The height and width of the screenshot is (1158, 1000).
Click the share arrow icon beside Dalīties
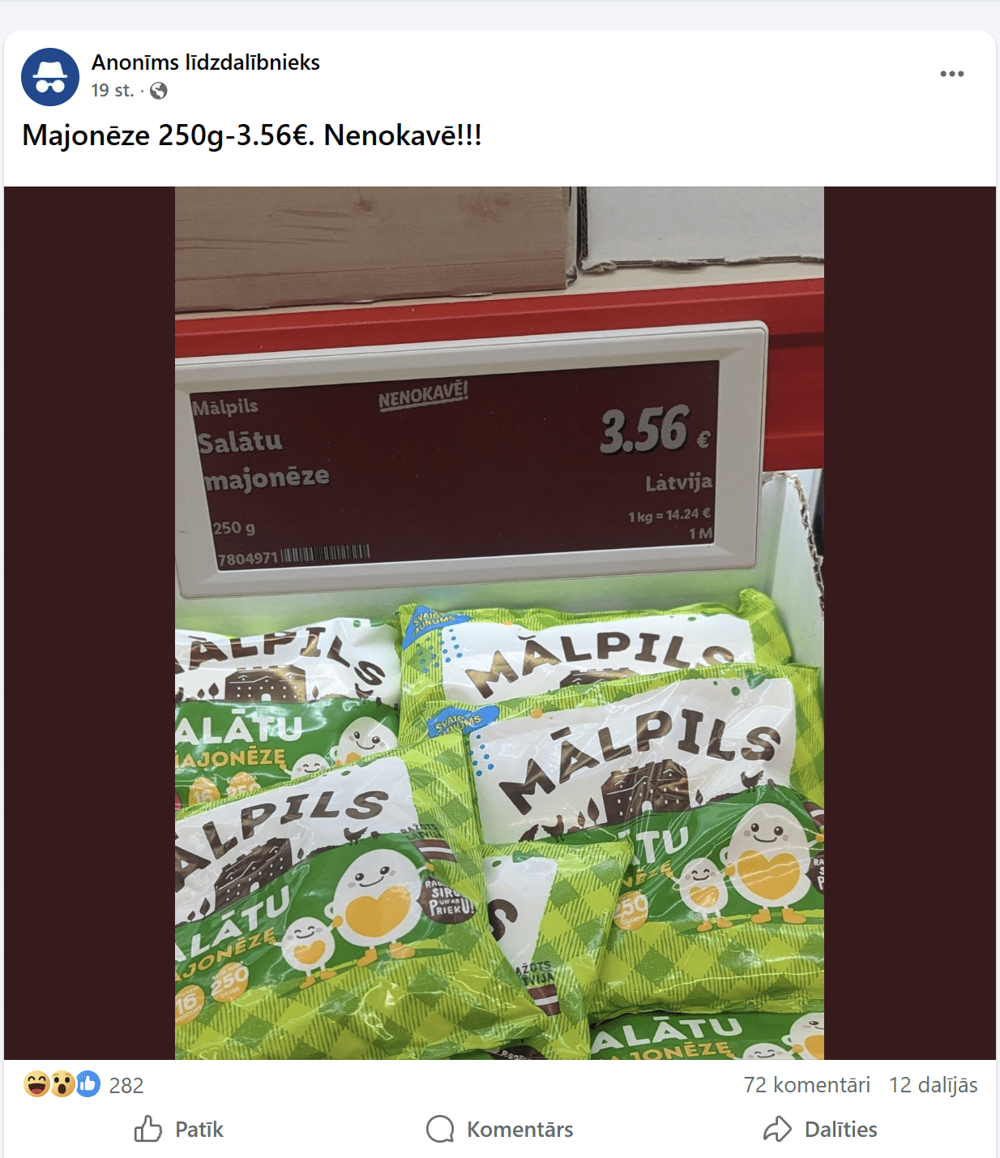point(777,1129)
